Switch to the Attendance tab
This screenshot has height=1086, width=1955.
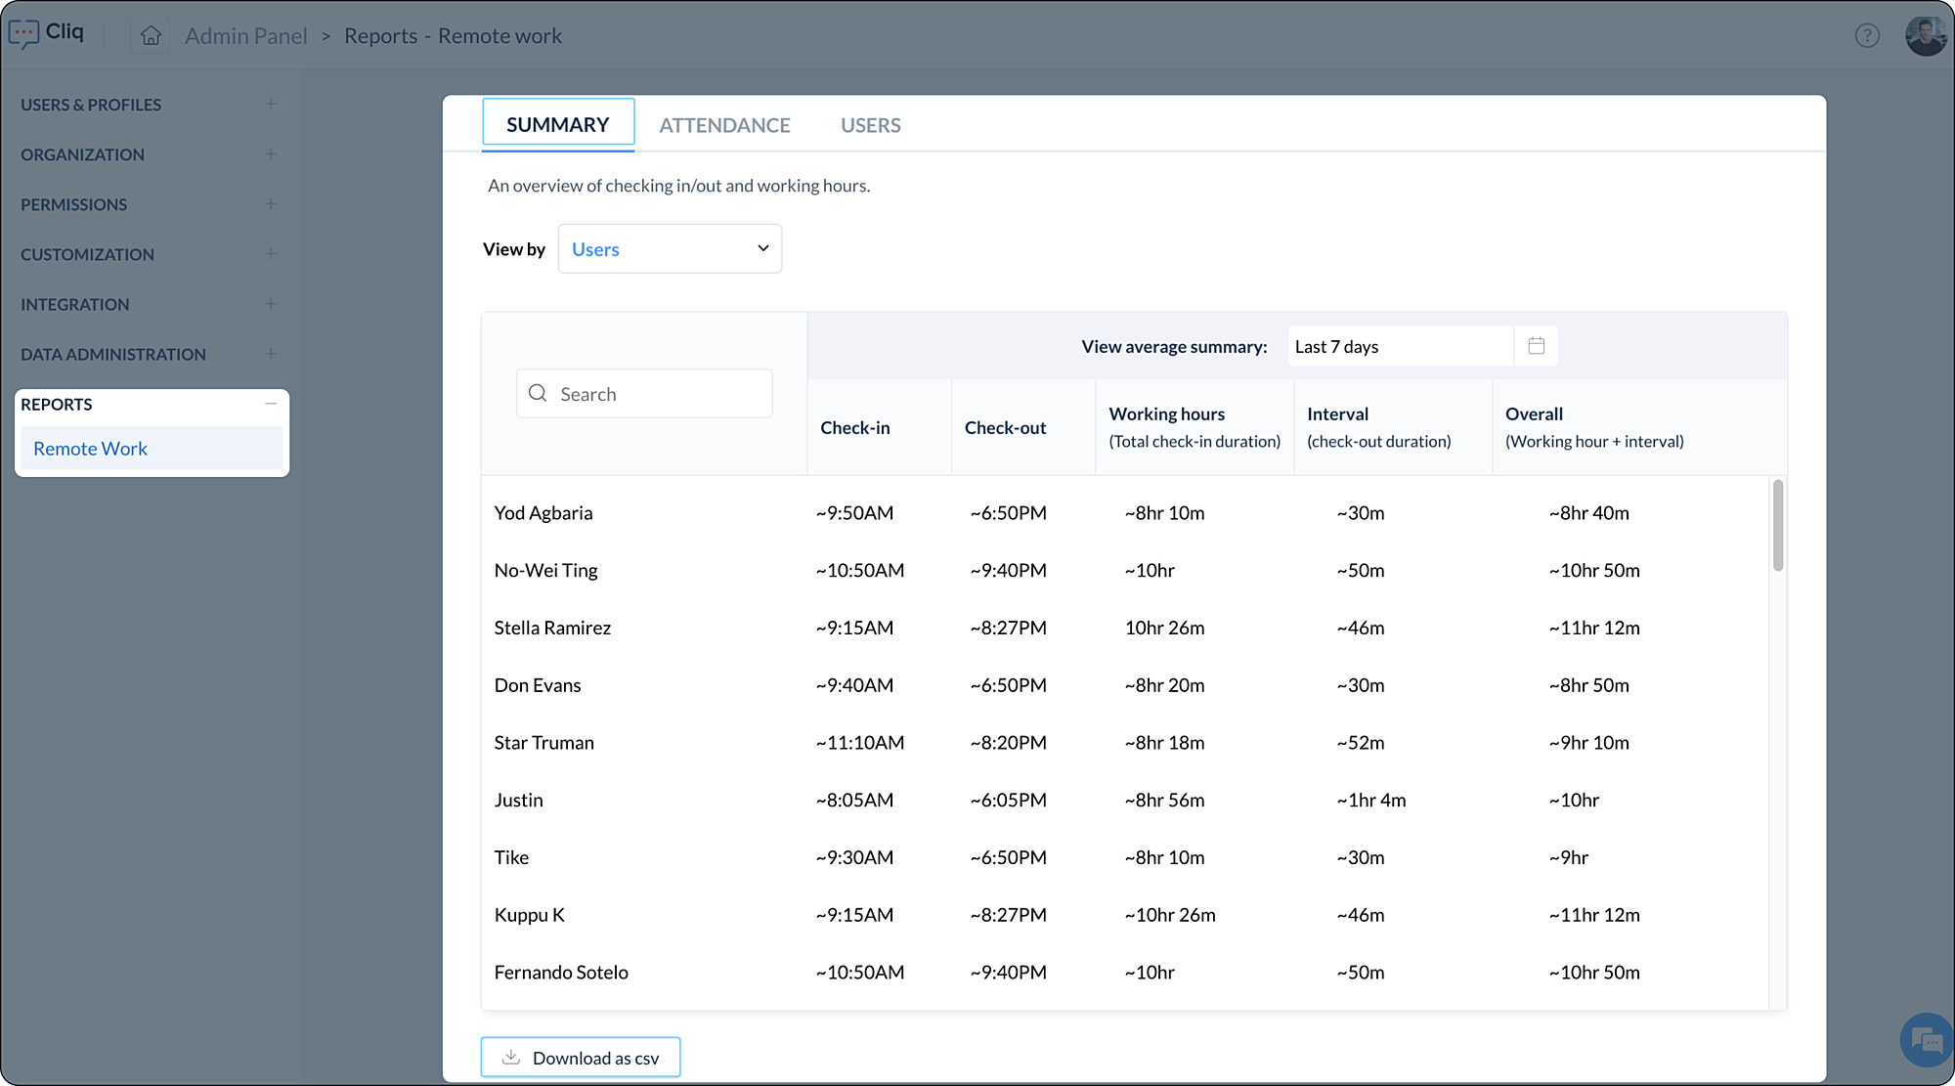(x=724, y=125)
